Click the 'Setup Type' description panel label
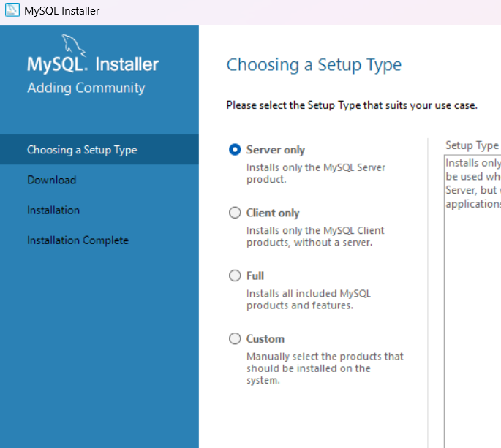This screenshot has height=448, width=501. [x=472, y=145]
